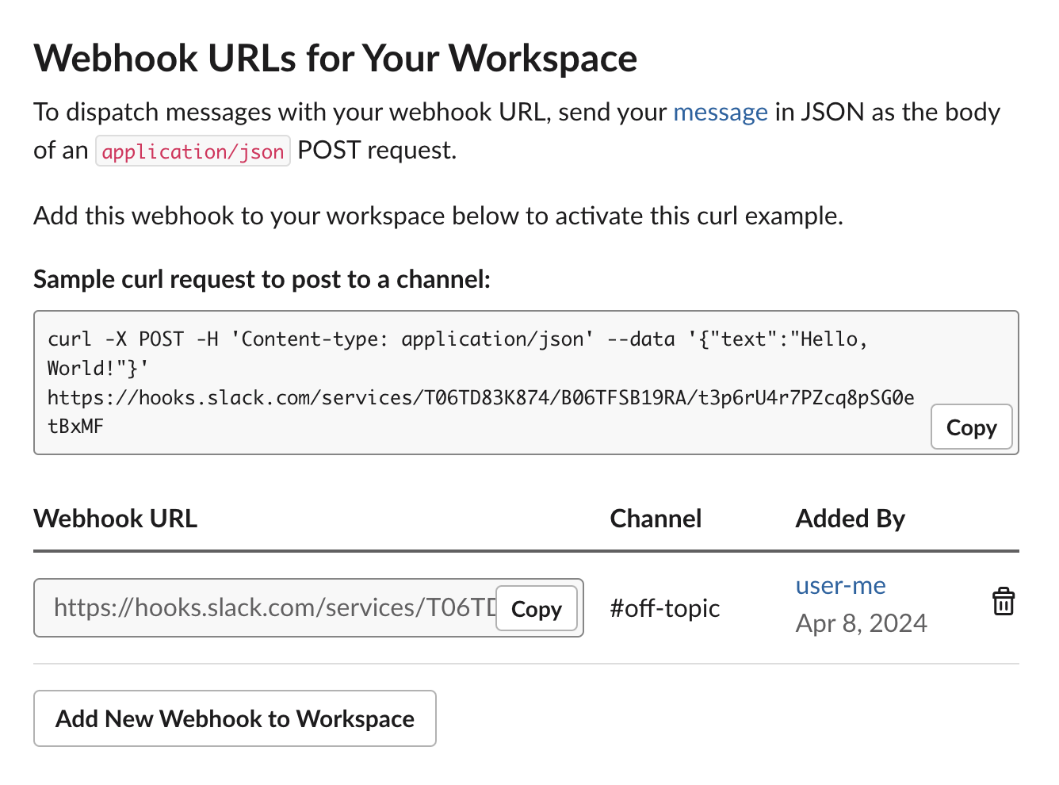Viewport: 1059px width, 785px height.
Task: Copy the sample curl request
Action: point(970,427)
